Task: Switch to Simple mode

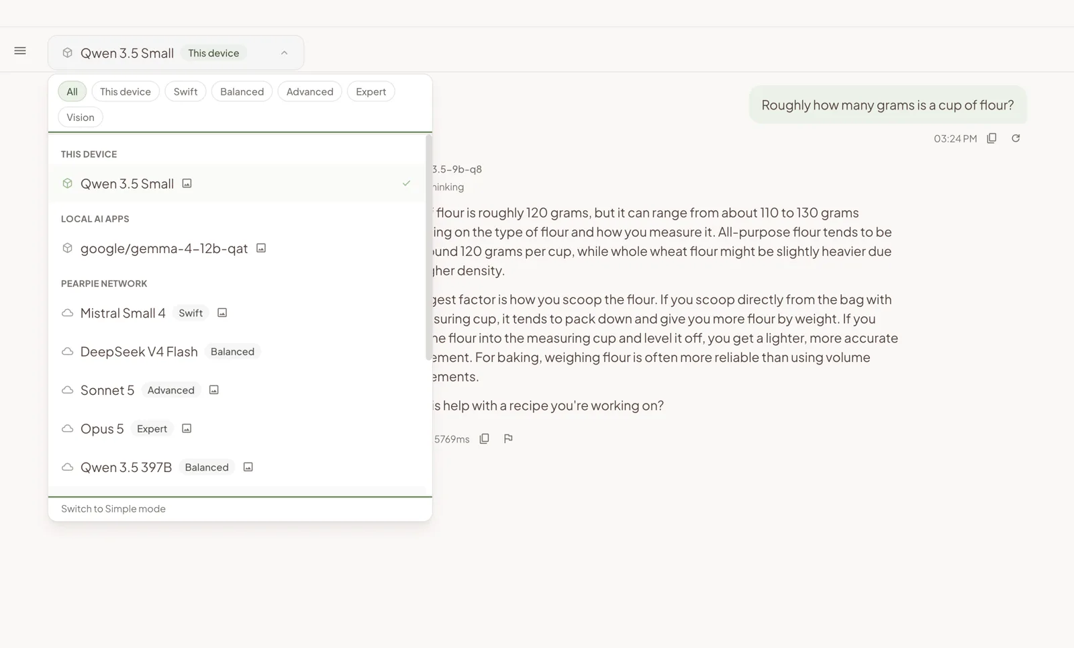Action: (113, 509)
